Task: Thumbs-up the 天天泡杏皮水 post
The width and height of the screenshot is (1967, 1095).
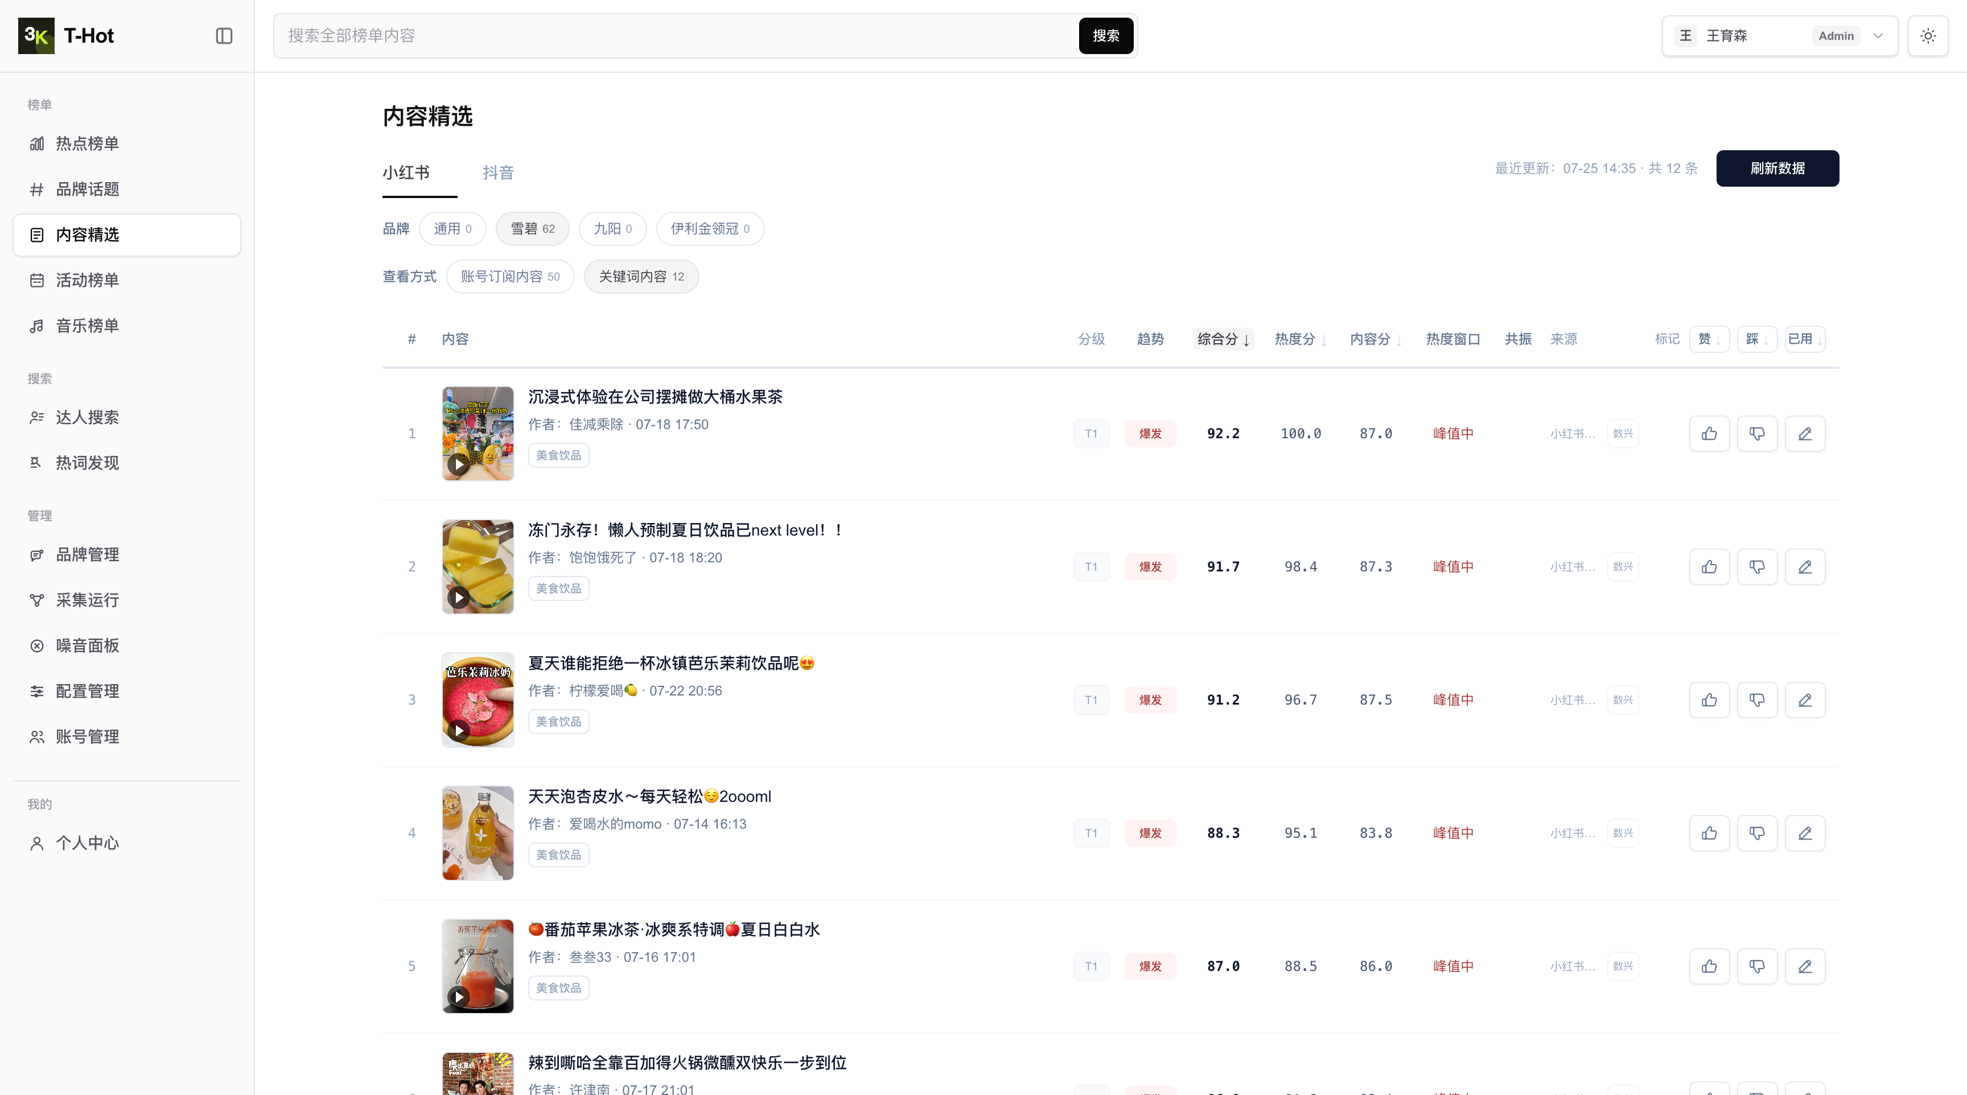Action: pyautogui.click(x=1709, y=833)
